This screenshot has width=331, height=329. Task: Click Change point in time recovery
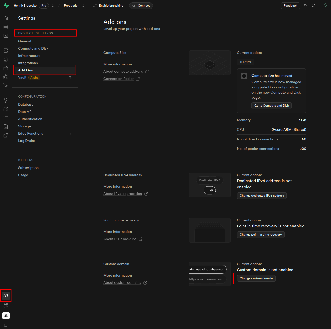tap(261, 235)
